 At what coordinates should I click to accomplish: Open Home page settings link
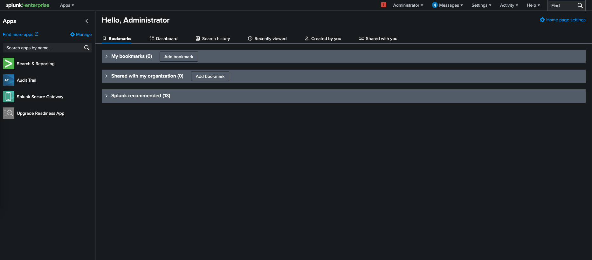[563, 20]
